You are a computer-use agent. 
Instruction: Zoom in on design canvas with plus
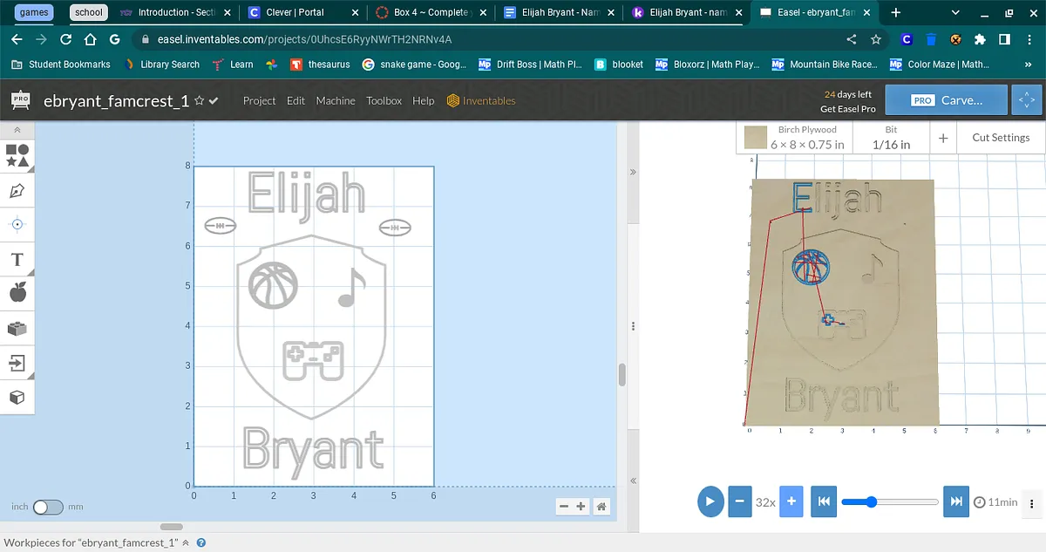point(581,507)
